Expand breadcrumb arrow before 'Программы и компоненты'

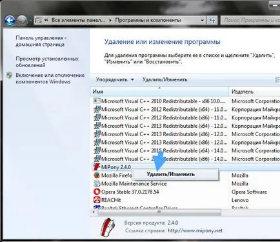pyautogui.click(x=110, y=21)
